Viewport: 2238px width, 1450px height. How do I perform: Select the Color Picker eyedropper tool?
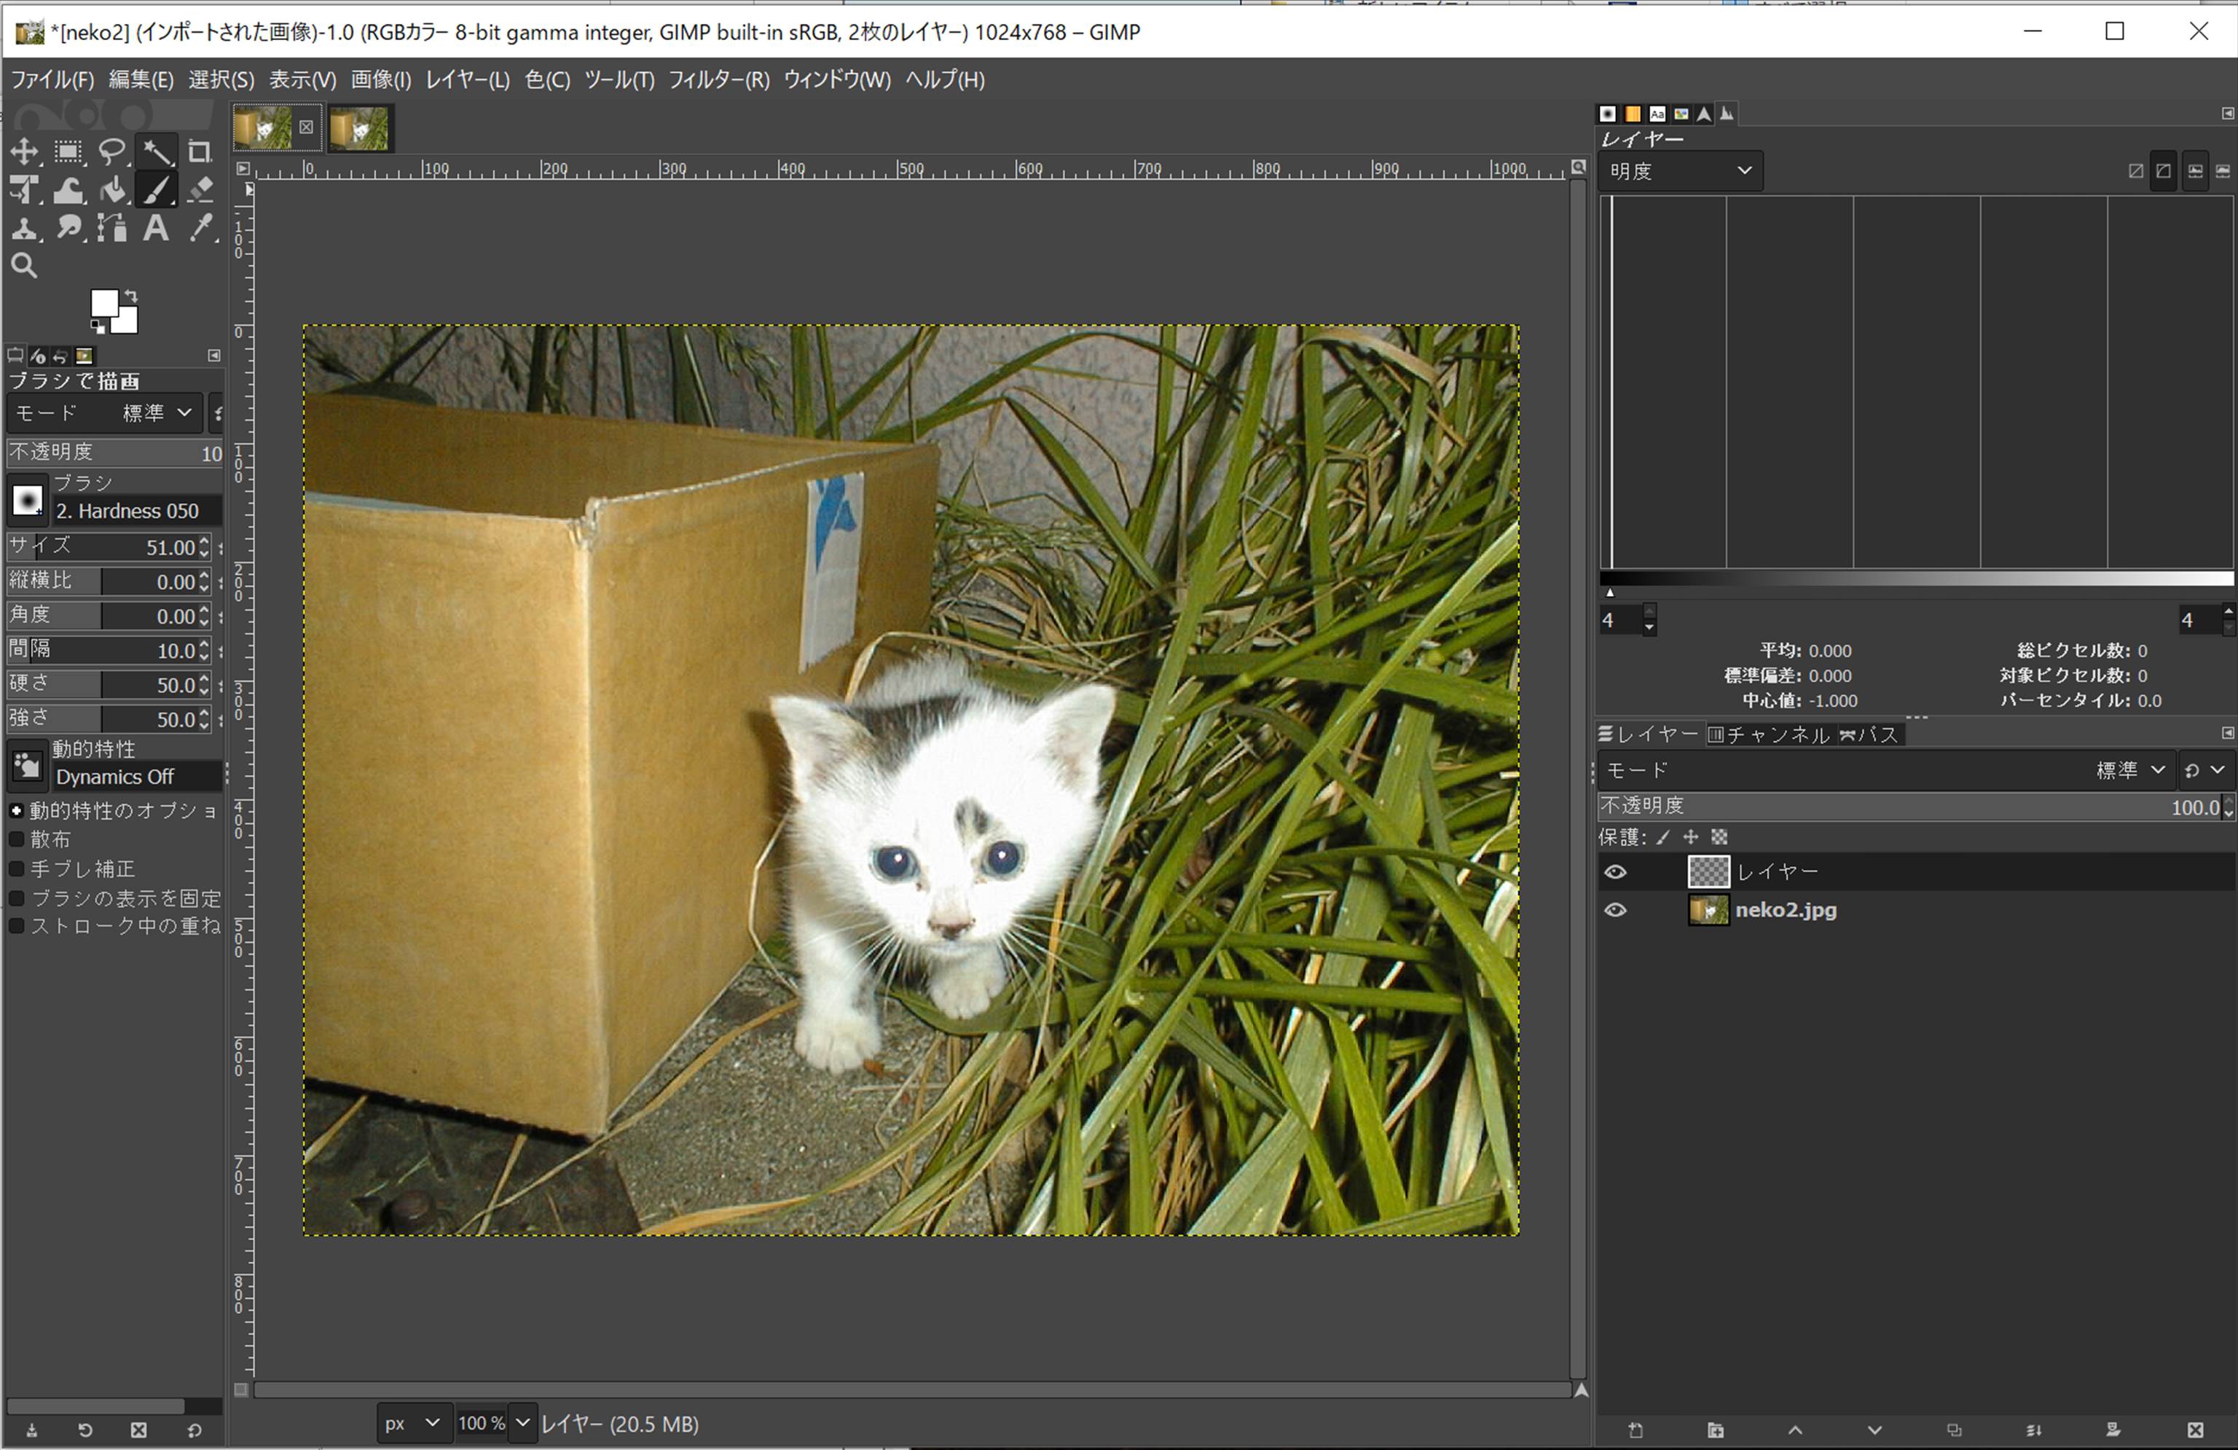coord(200,229)
